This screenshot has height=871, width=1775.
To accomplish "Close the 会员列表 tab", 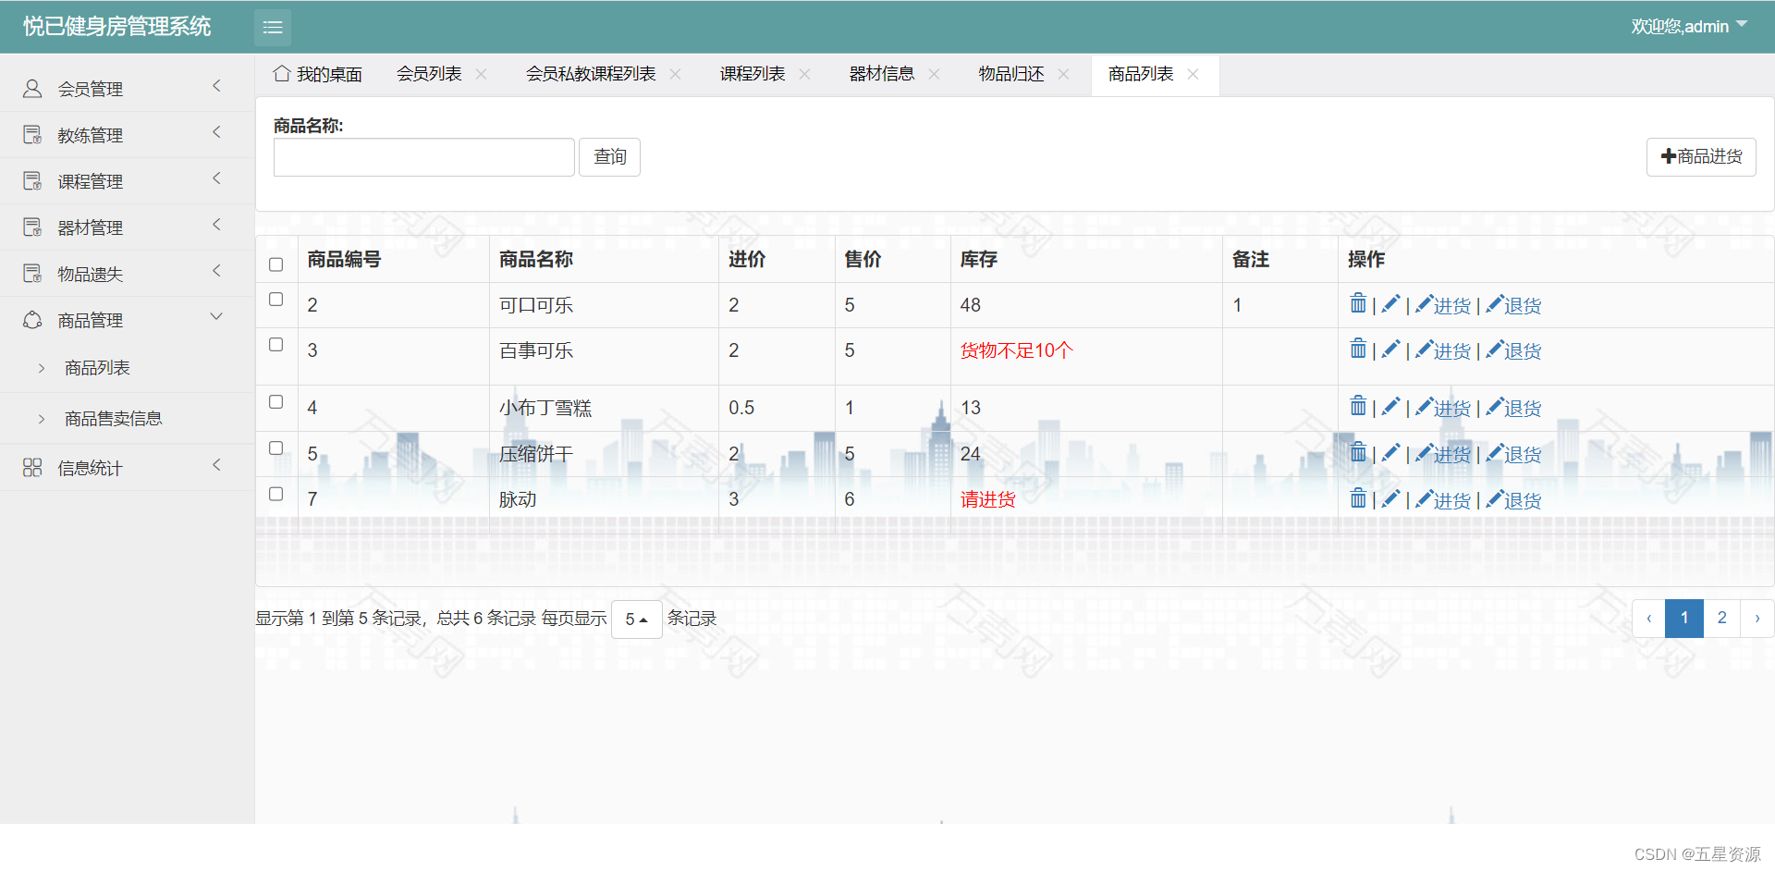I will click(481, 74).
